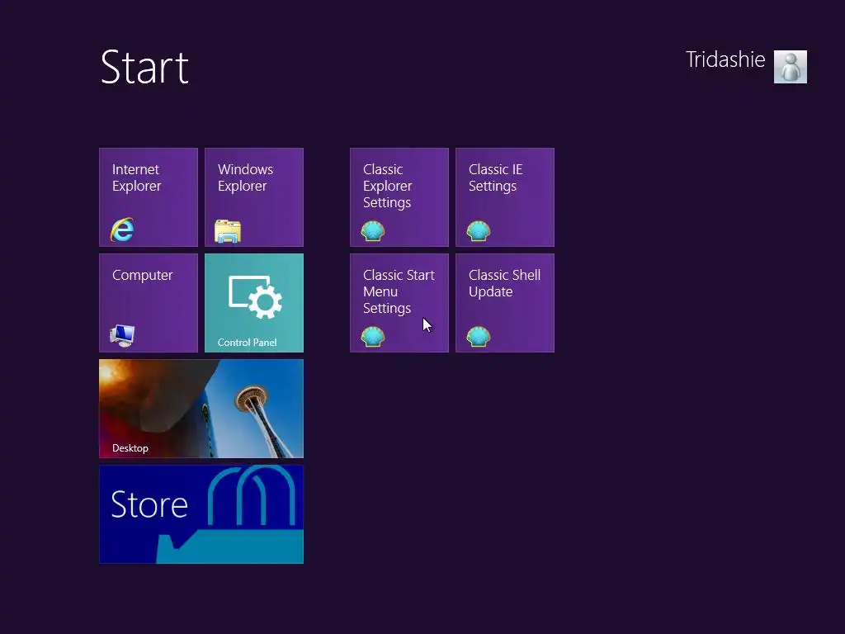Image resolution: width=845 pixels, height=634 pixels.
Task: Launch the Control Panel tile
Action: pos(254,303)
